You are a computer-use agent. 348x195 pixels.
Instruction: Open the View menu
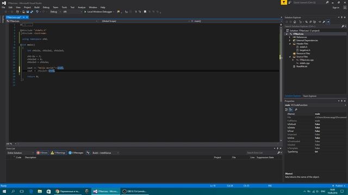pos(18,7)
